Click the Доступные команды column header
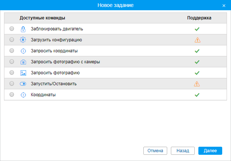231x161 pixels. point(43,18)
